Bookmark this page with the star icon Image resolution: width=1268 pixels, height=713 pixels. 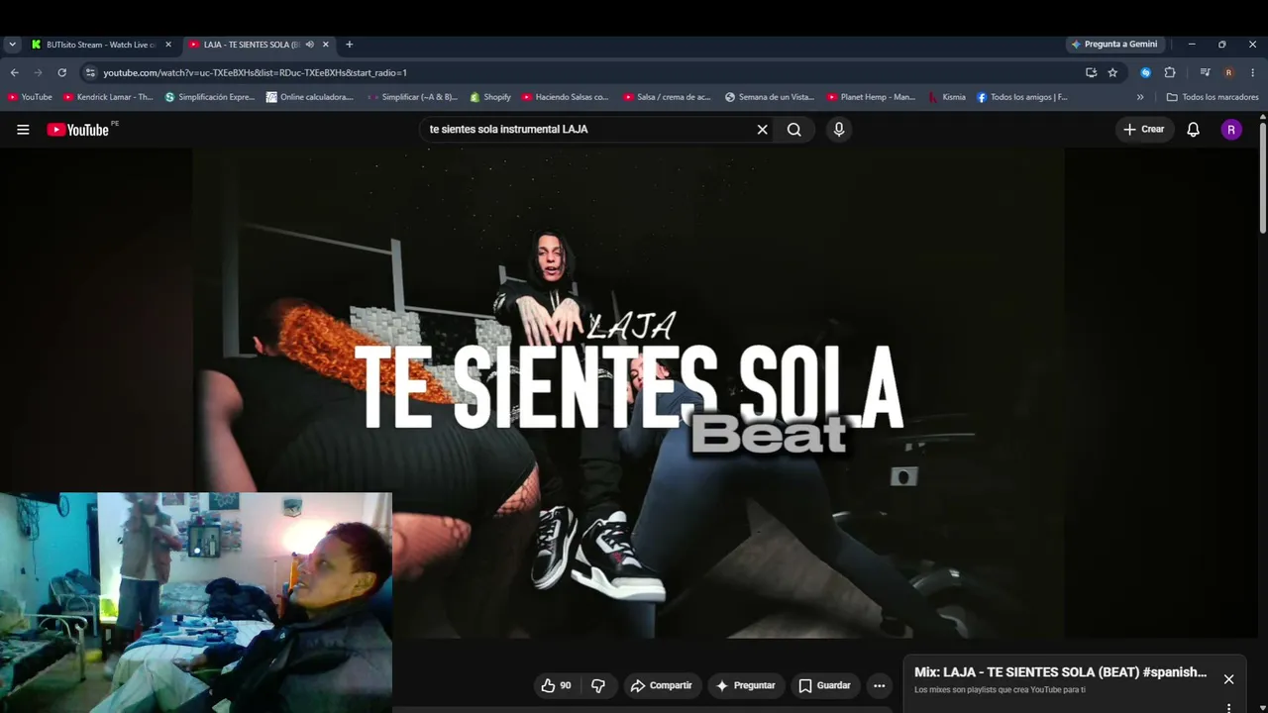(1112, 72)
